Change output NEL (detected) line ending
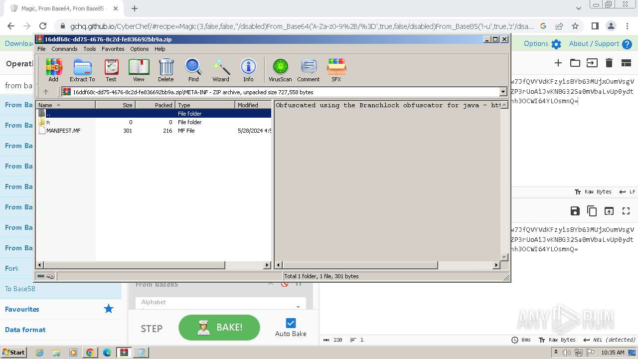 tap(610, 340)
